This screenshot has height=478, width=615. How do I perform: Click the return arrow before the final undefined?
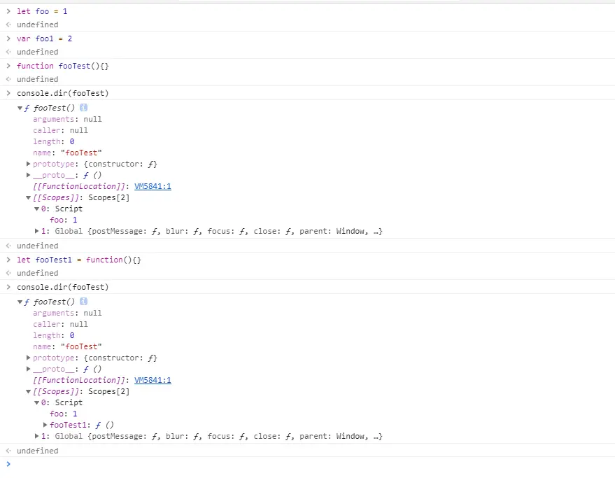click(x=7, y=450)
